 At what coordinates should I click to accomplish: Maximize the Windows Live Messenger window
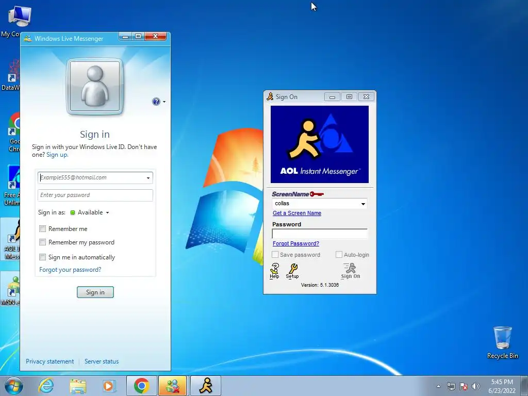(x=138, y=37)
